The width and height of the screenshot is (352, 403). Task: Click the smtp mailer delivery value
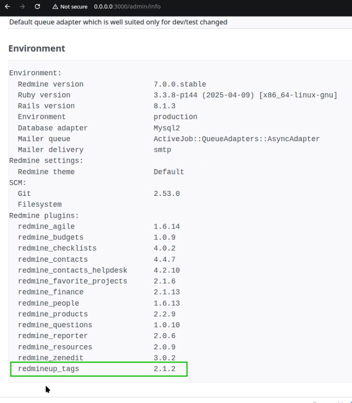[x=162, y=150]
